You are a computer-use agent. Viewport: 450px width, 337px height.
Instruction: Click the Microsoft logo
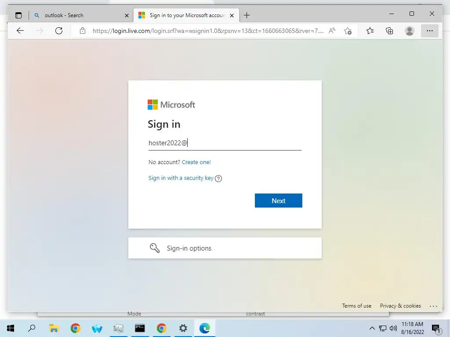click(x=171, y=104)
